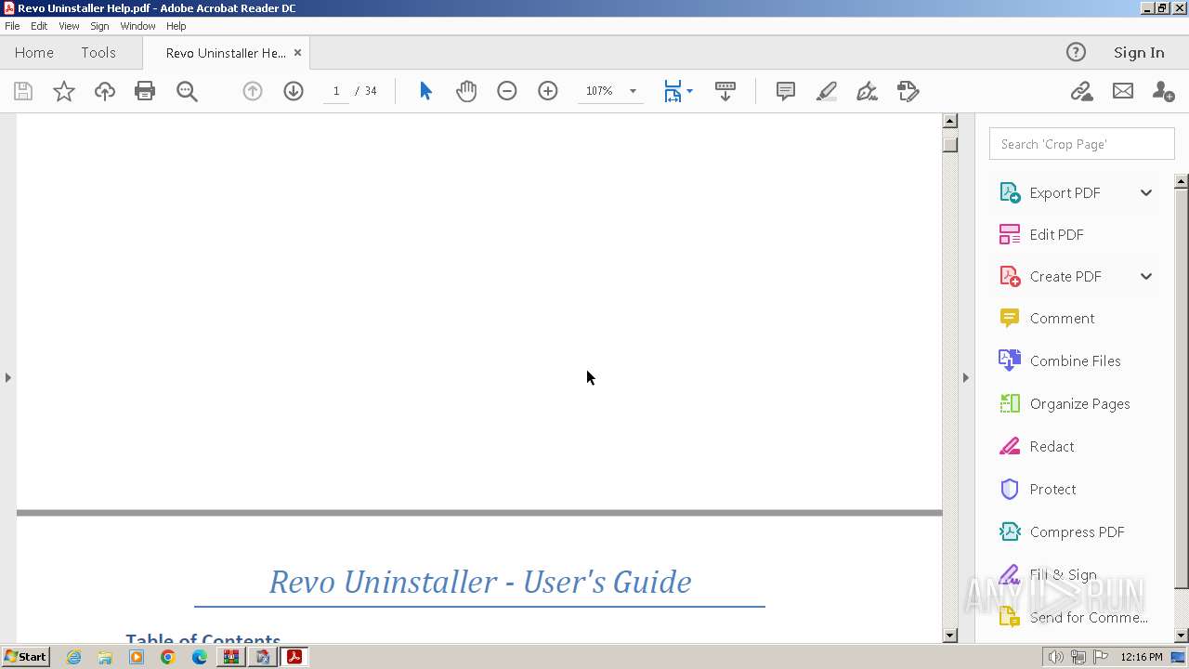Activate the Selection arrow tool
Screen dimensions: 1189x669
coord(425,91)
